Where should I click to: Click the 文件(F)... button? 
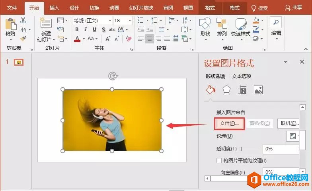pos(229,123)
